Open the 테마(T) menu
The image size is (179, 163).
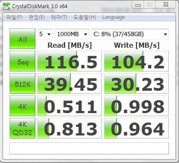click(x=59, y=17)
